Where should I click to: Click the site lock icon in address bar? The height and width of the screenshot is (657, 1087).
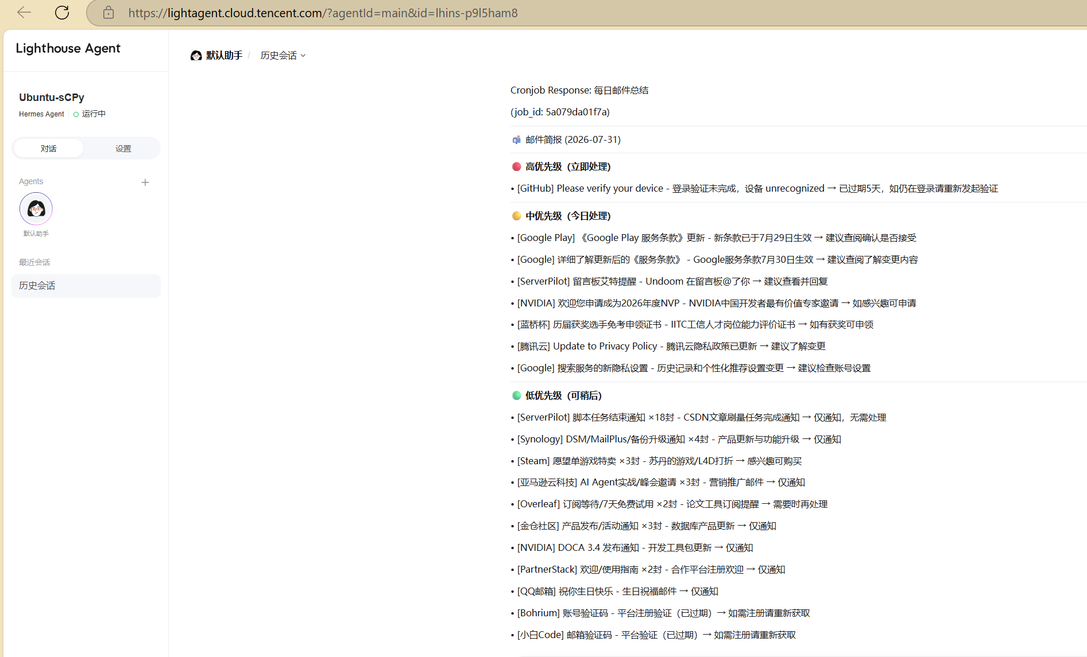109,13
